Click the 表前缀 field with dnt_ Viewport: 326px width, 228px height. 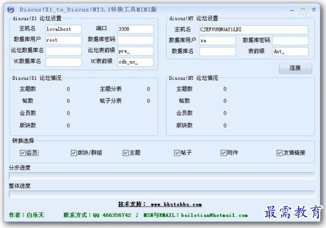coord(291,52)
